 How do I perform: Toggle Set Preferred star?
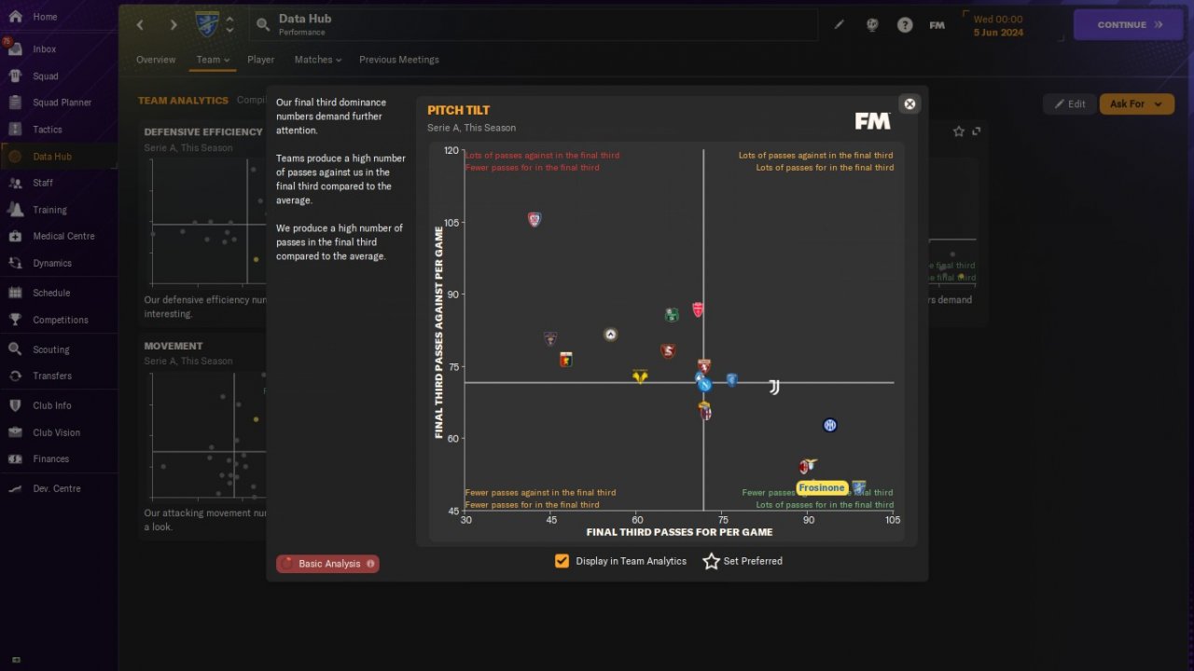pyautogui.click(x=711, y=561)
